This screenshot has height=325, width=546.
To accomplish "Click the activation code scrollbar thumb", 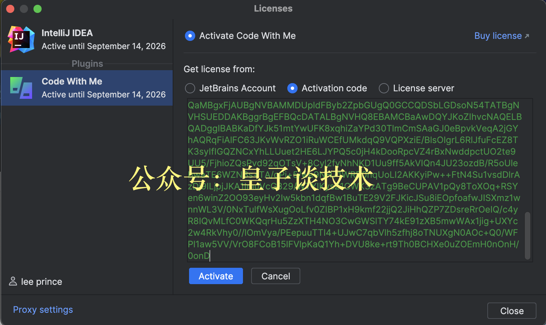I will pyautogui.click(x=528, y=236).
